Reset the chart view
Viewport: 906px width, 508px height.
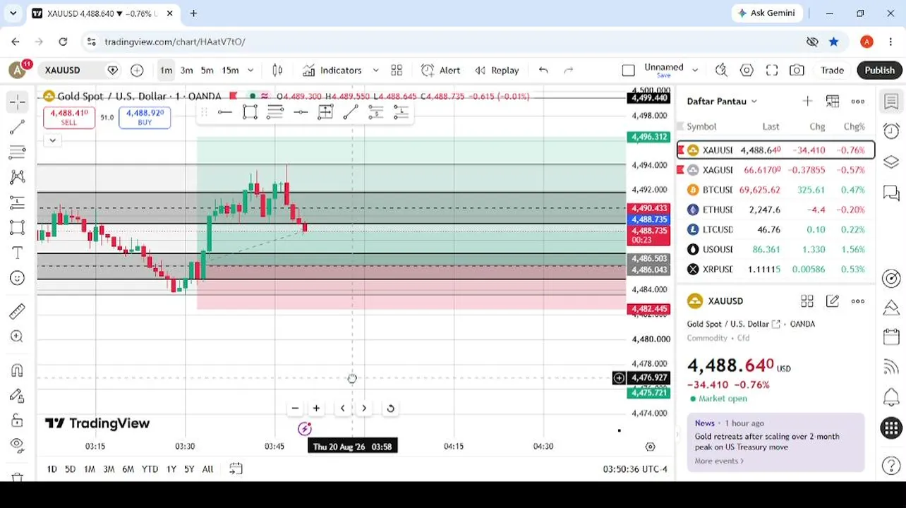(390, 408)
